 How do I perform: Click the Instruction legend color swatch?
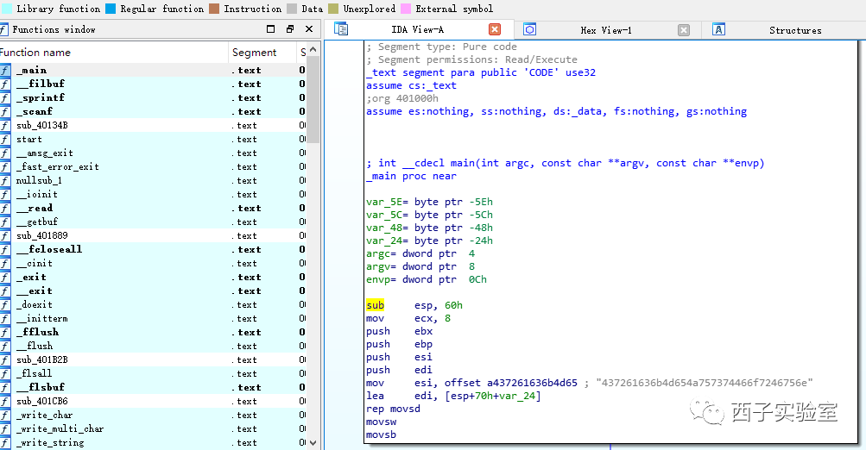pyautogui.click(x=214, y=9)
